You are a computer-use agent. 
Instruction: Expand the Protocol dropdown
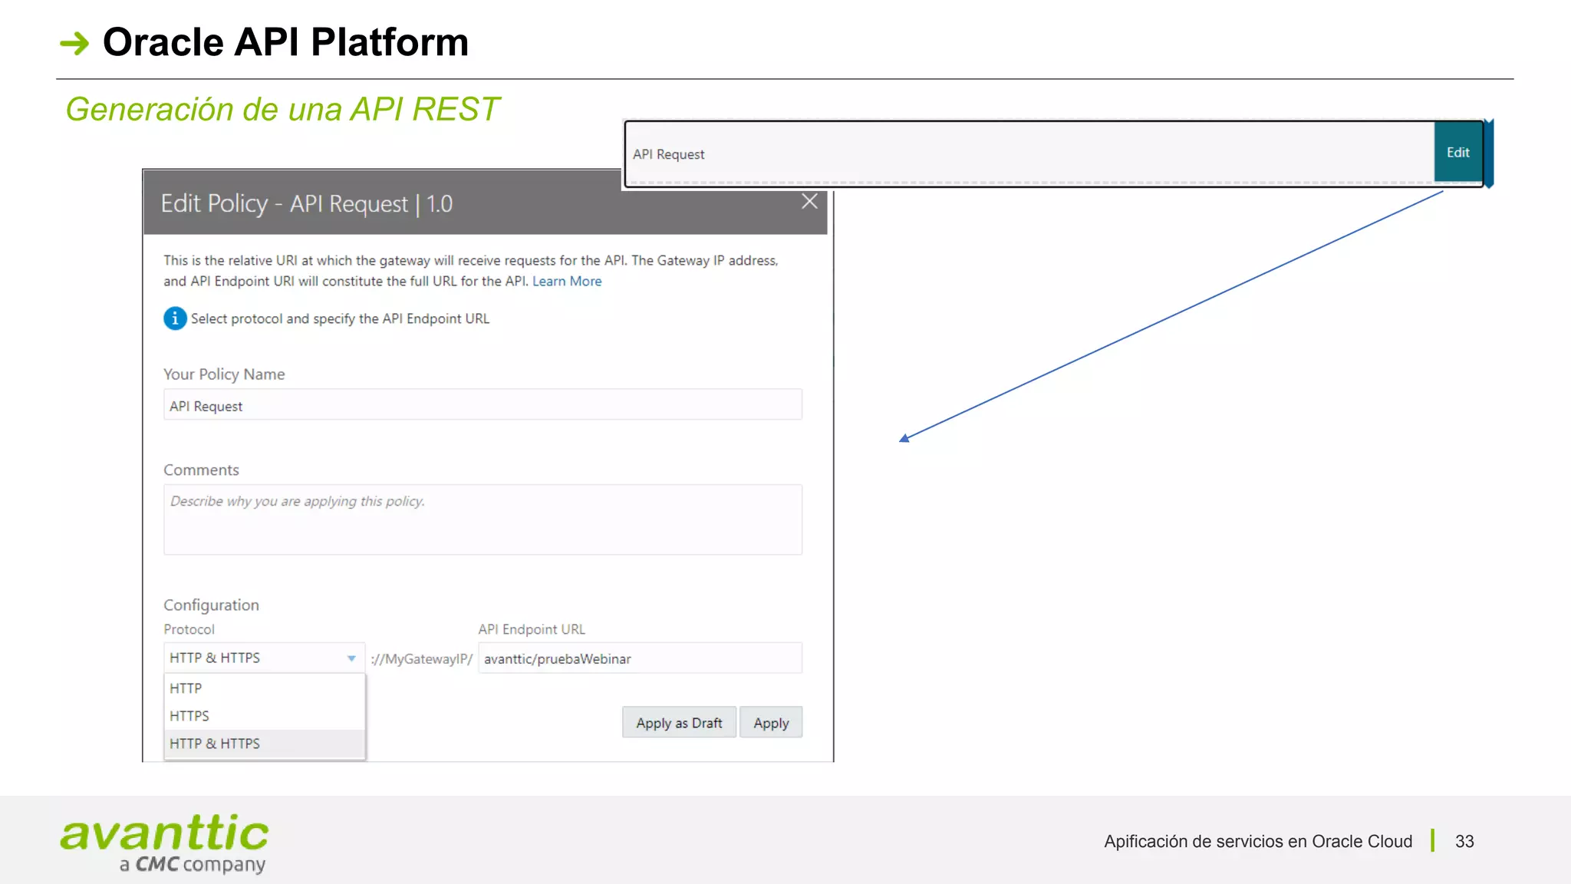(263, 658)
